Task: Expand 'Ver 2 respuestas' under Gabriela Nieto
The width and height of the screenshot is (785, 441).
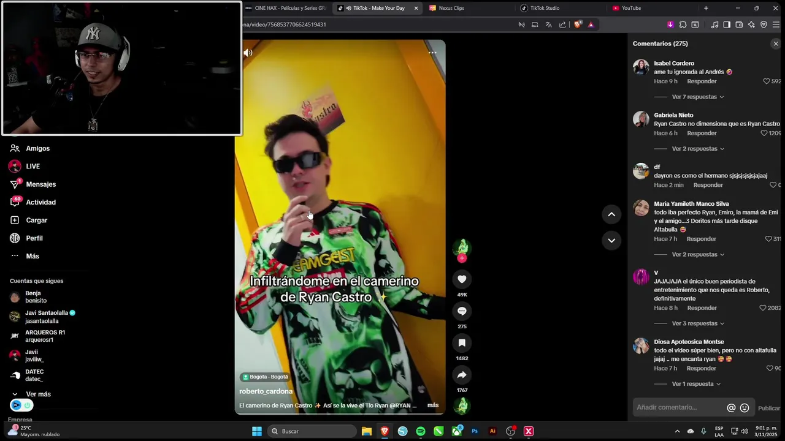Action: click(x=698, y=149)
